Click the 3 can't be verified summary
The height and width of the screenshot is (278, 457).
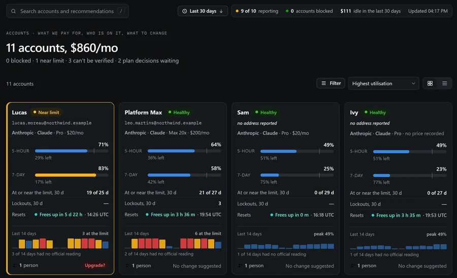click(91, 60)
